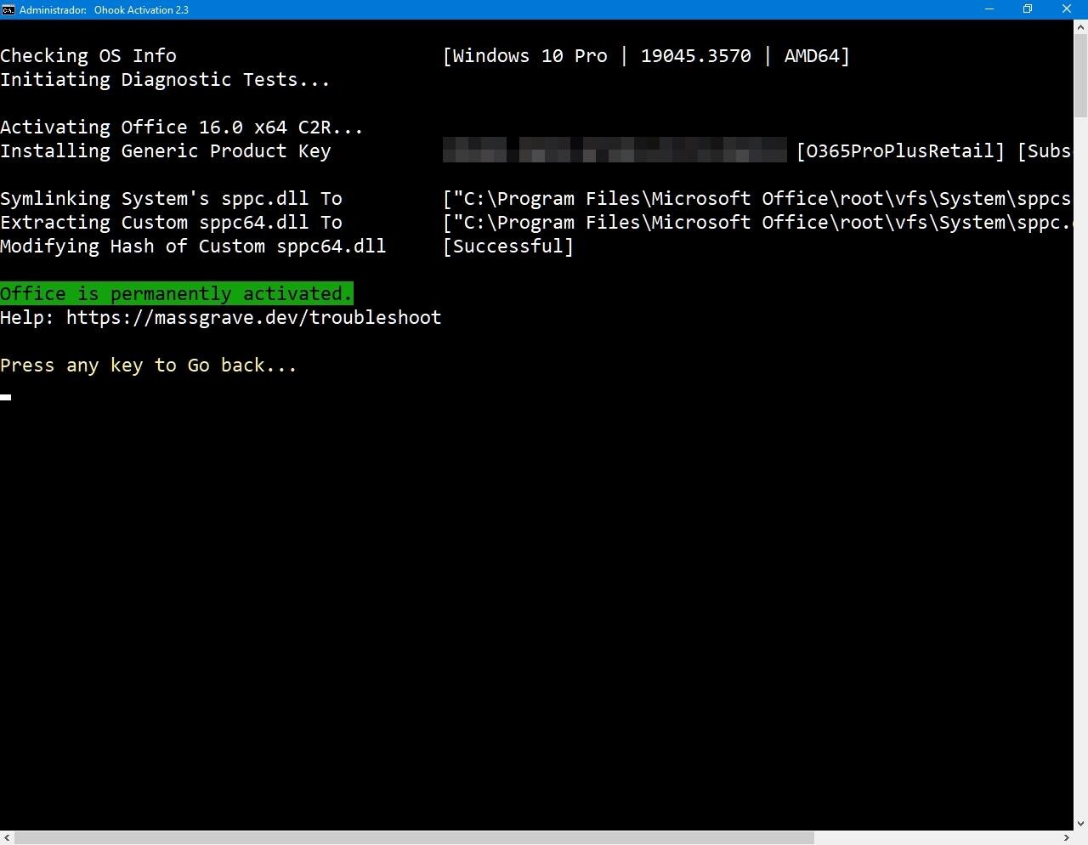Click the 'Checking OS Info' line
The width and height of the screenshot is (1088, 845).
pyautogui.click(x=88, y=56)
